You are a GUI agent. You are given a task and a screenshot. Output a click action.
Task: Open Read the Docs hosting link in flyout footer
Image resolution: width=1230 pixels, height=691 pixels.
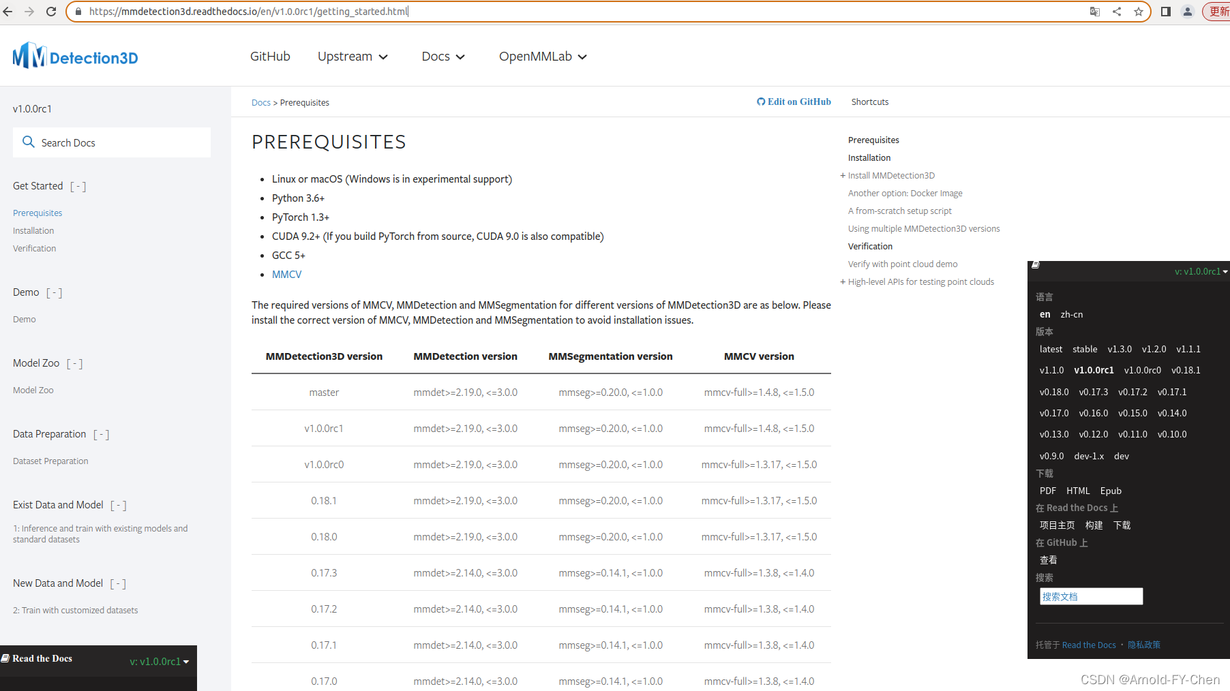[x=1089, y=645]
